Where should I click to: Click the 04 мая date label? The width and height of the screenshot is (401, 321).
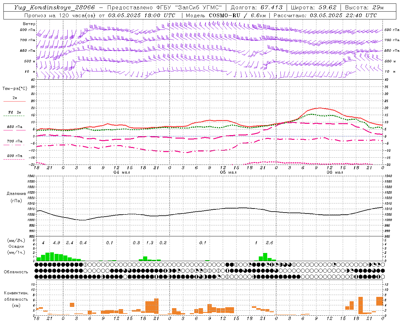(122, 172)
